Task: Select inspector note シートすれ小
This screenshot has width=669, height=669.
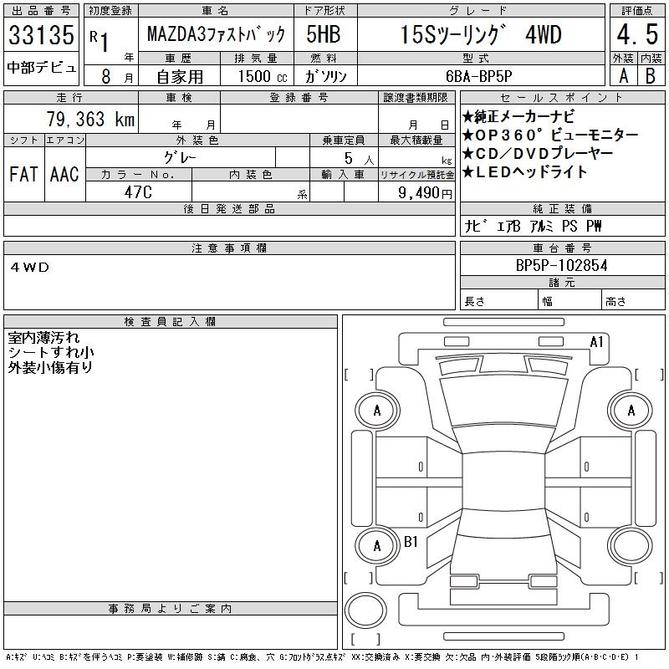Action: (x=51, y=352)
